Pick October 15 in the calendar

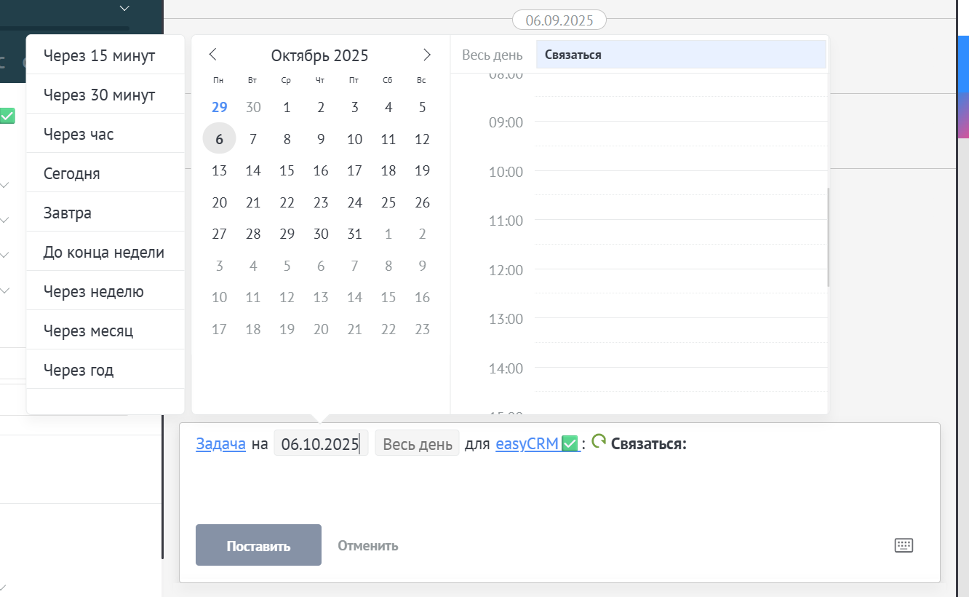pyautogui.click(x=287, y=170)
